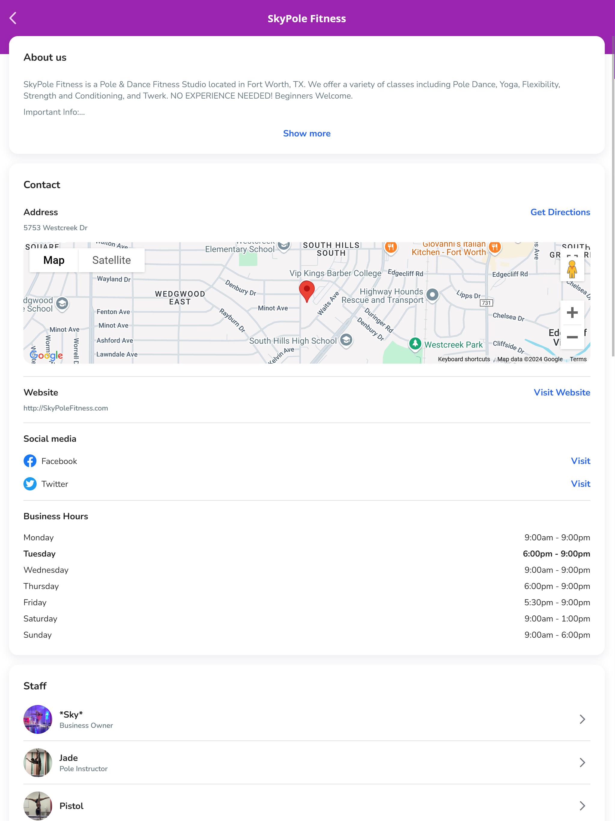The height and width of the screenshot is (821, 615).
Task: Switch map to Satellite view
Action: click(111, 260)
